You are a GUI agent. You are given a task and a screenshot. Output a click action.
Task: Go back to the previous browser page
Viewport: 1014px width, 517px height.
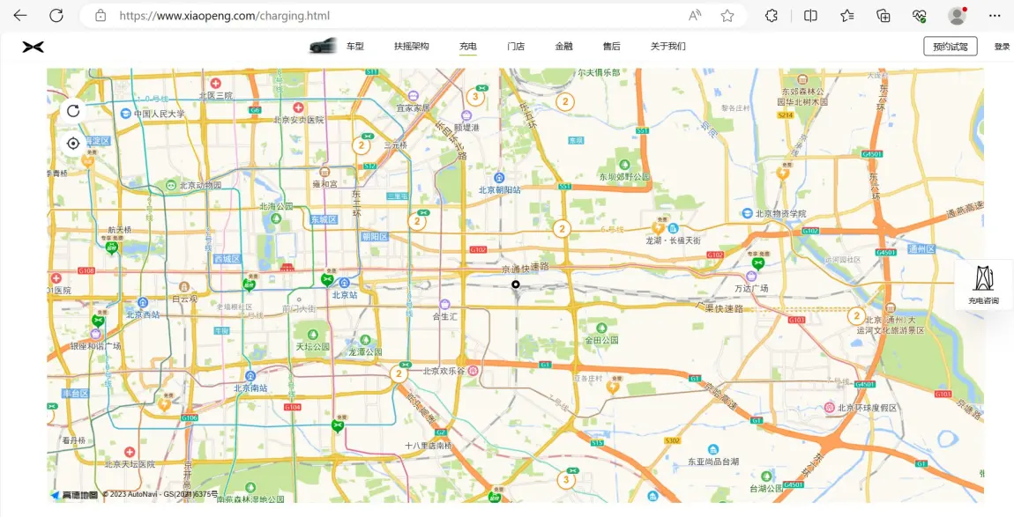(20, 16)
